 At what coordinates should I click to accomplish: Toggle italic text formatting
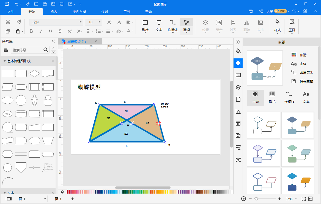41,31
